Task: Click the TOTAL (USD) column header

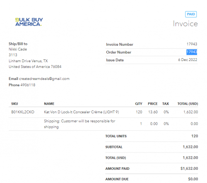Action: (188, 104)
